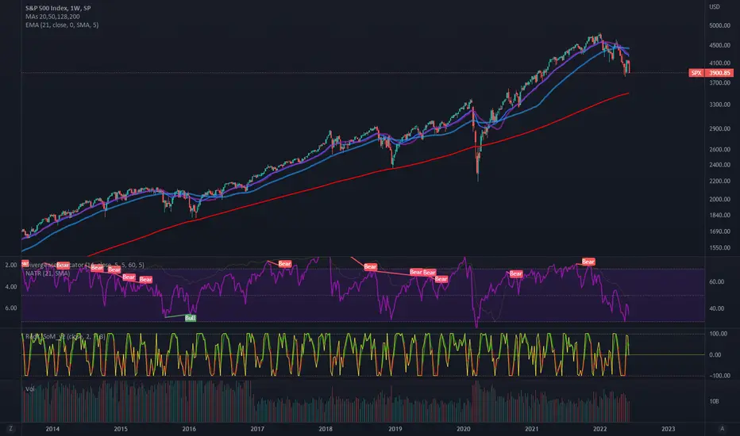This screenshot has height=436, width=740.
Task: Select the EMA (21, close, 0, SMA, 5) legend
Action: click(x=62, y=25)
